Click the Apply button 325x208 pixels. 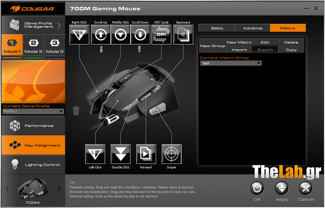pyautogui.click(x=282, y=188)
